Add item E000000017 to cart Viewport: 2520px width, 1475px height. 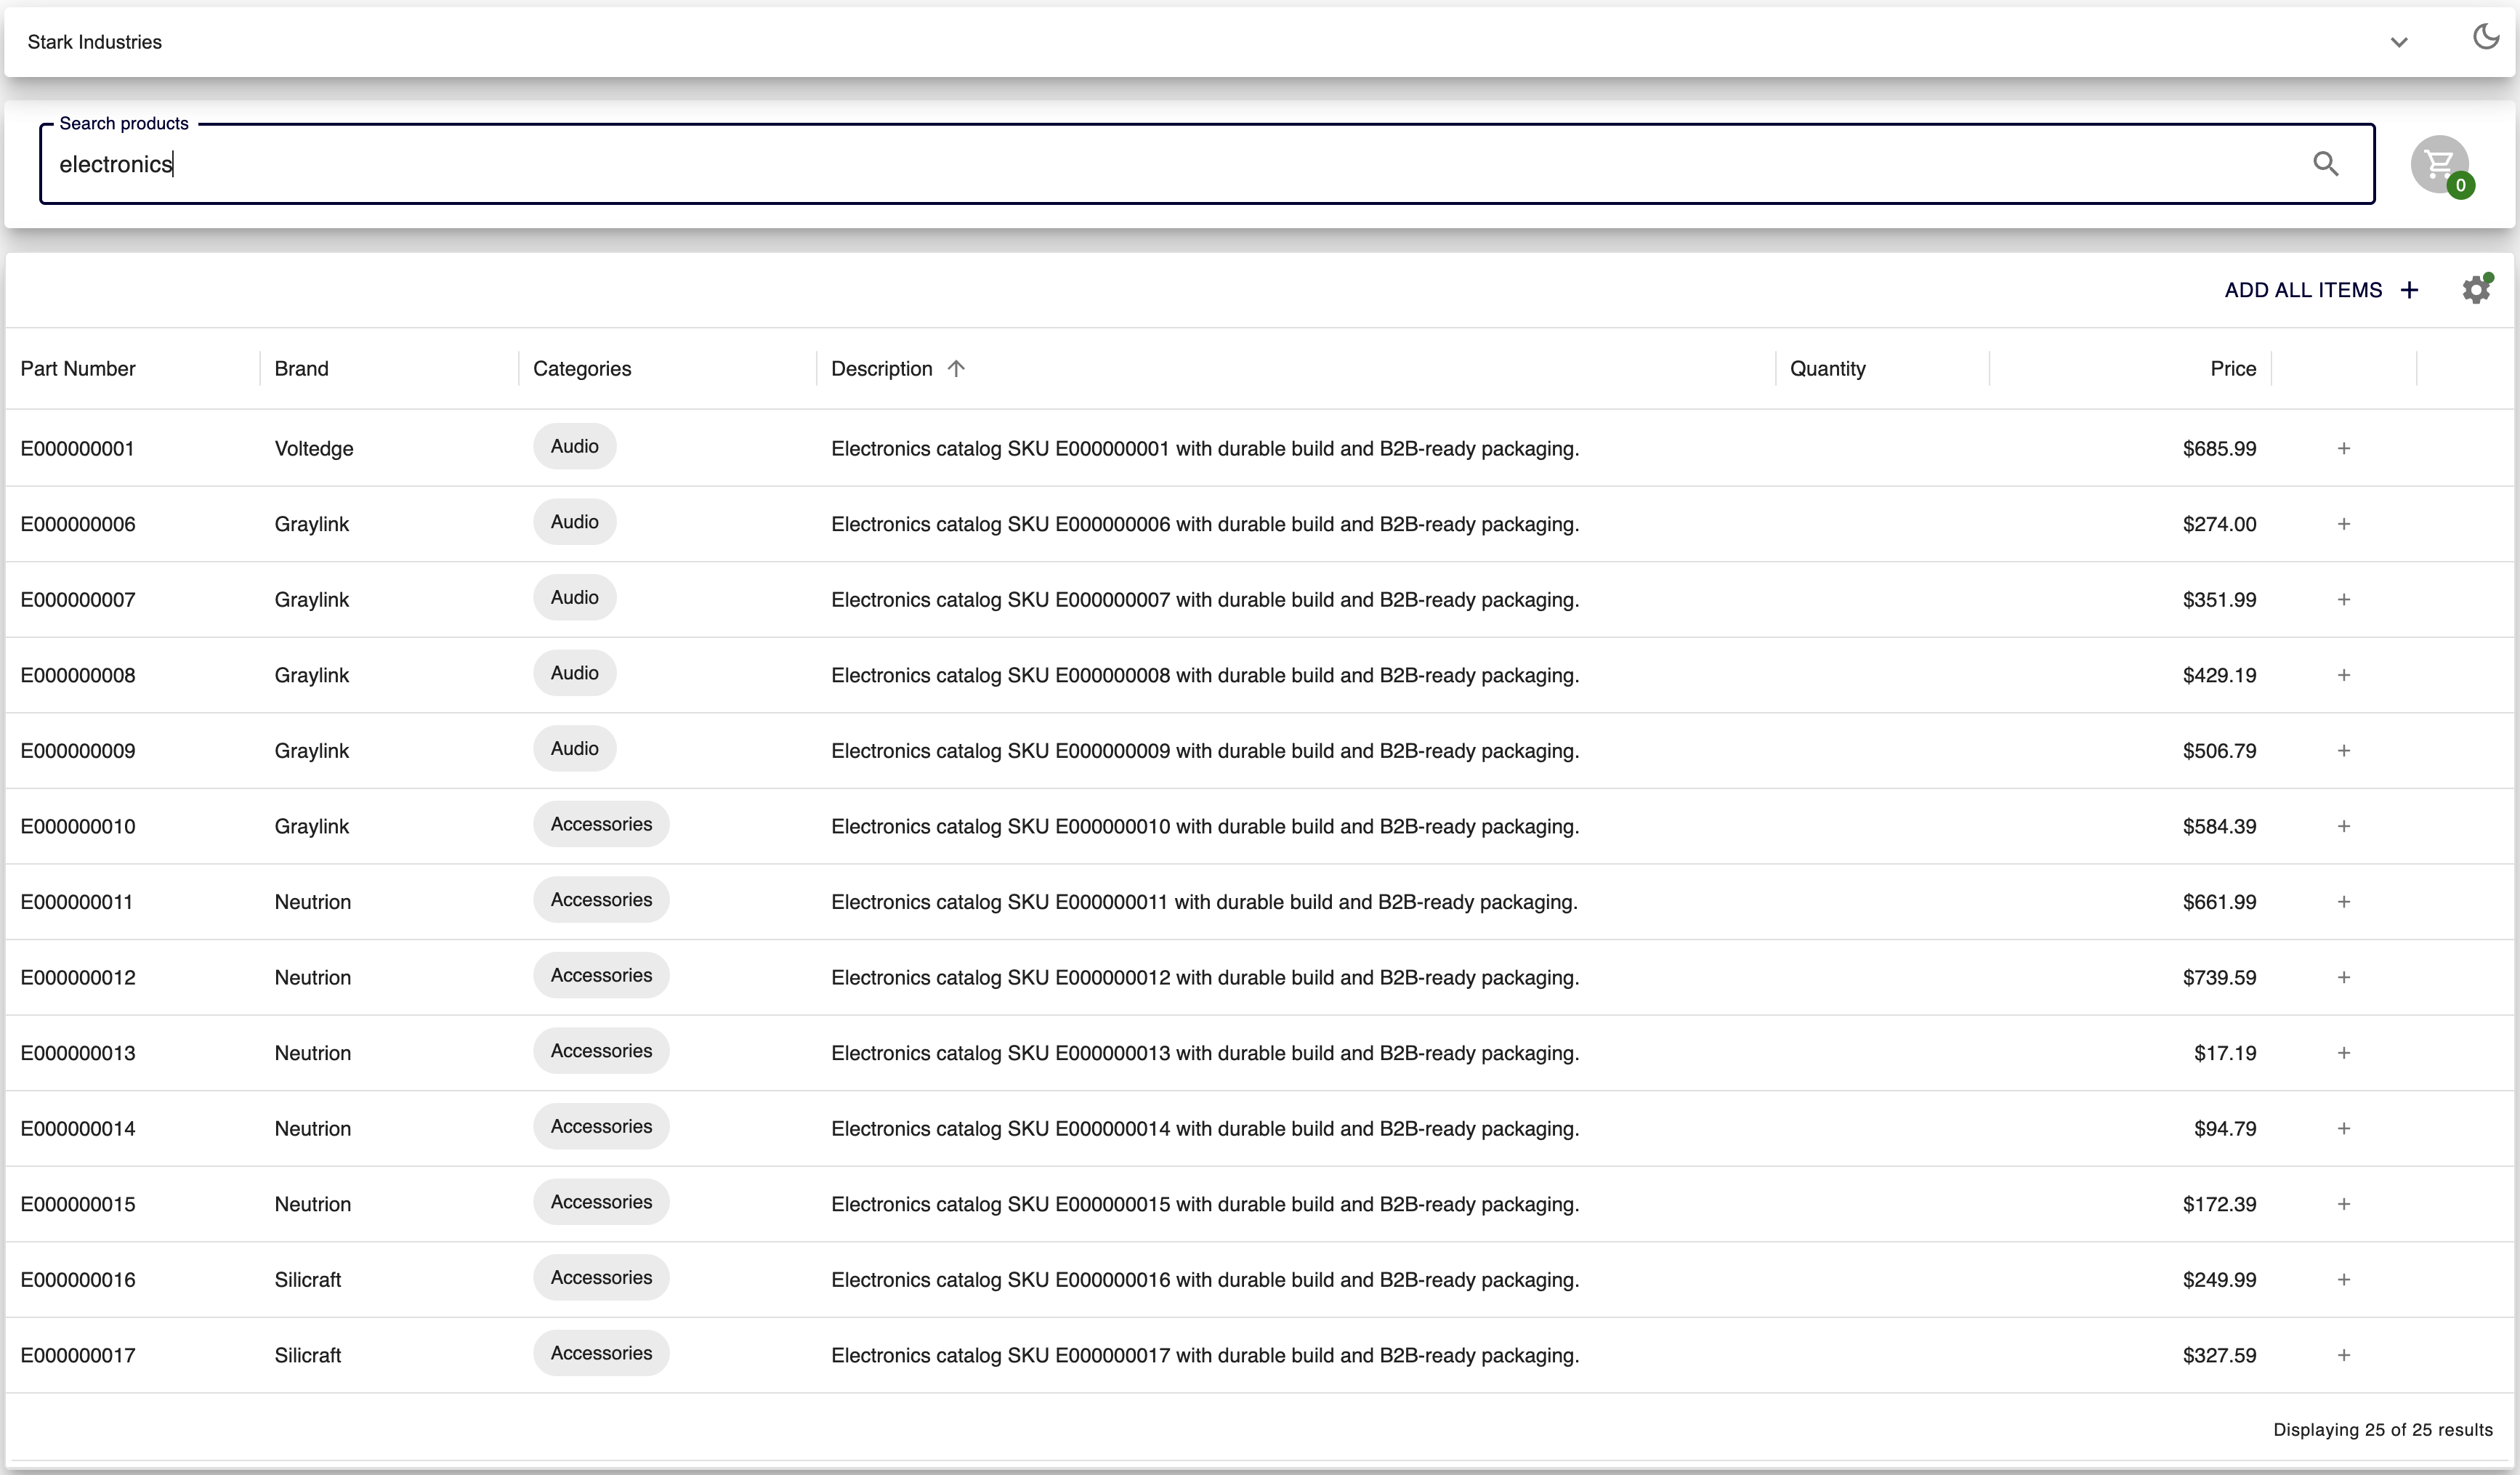point(2344,1355)
